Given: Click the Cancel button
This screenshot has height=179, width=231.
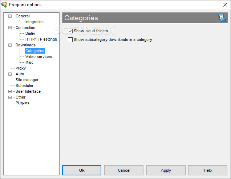Looking at the screenshot, I should coord(124,170).
